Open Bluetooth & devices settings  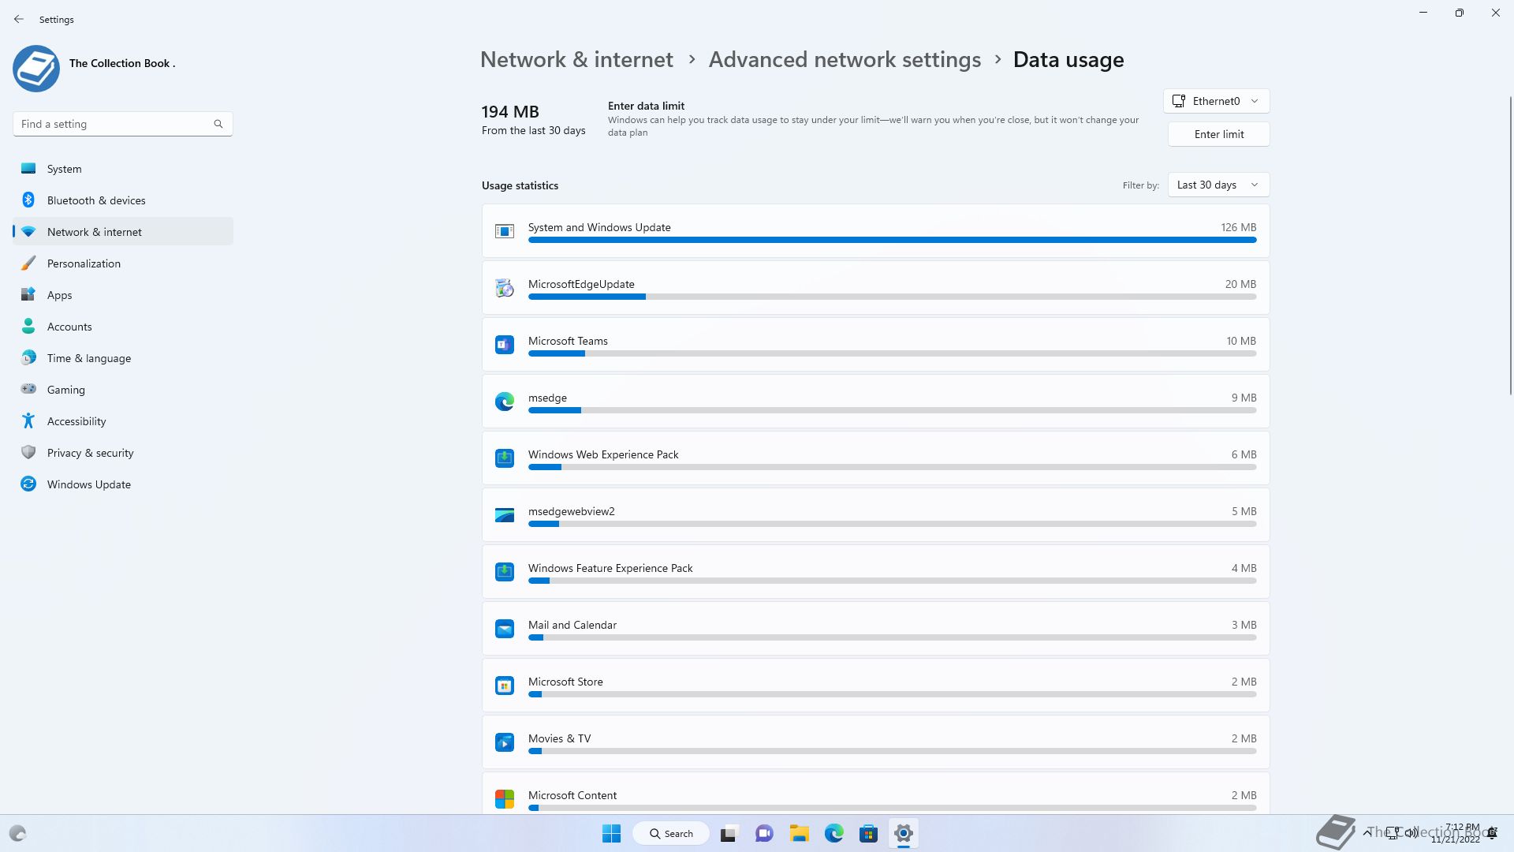coord(123,200)
